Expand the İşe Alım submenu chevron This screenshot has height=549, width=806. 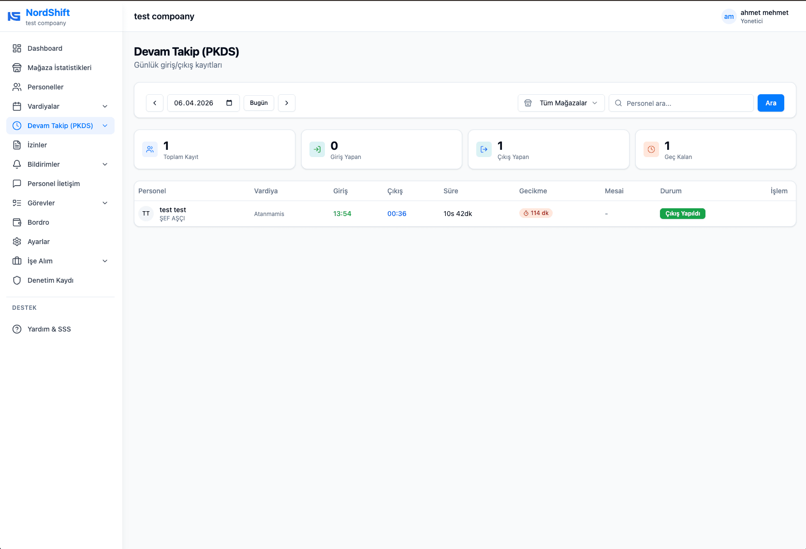tap(105, 261)
